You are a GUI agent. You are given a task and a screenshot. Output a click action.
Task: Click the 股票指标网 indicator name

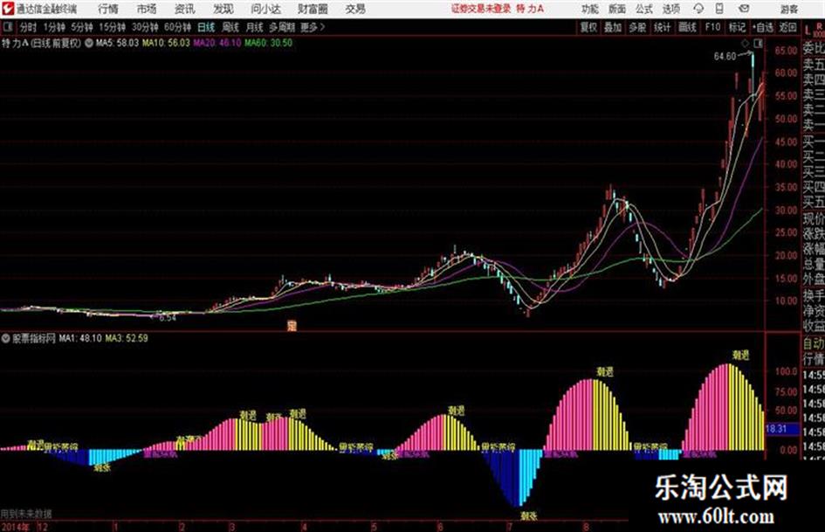(34, 338)
